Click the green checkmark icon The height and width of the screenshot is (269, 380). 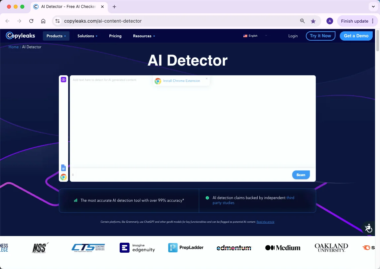207,198
